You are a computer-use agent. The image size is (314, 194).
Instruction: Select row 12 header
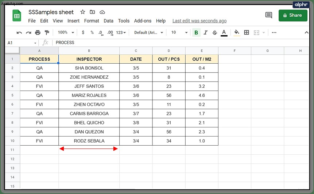[12, 159]
